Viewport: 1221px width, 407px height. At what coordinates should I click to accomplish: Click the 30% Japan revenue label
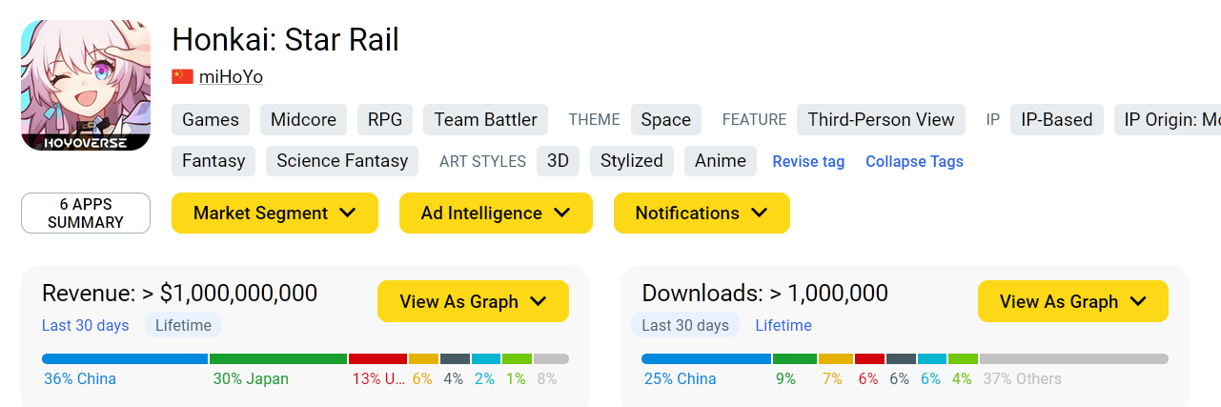(x=251, y=379)
